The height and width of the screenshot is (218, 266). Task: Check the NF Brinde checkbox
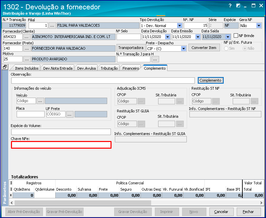coord(236,36)
